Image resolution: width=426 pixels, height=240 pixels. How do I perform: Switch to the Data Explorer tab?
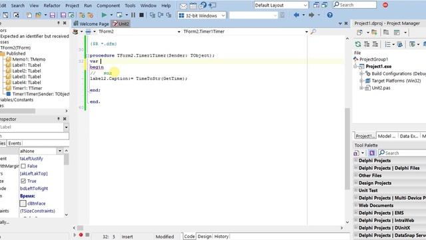click(409, 136)
